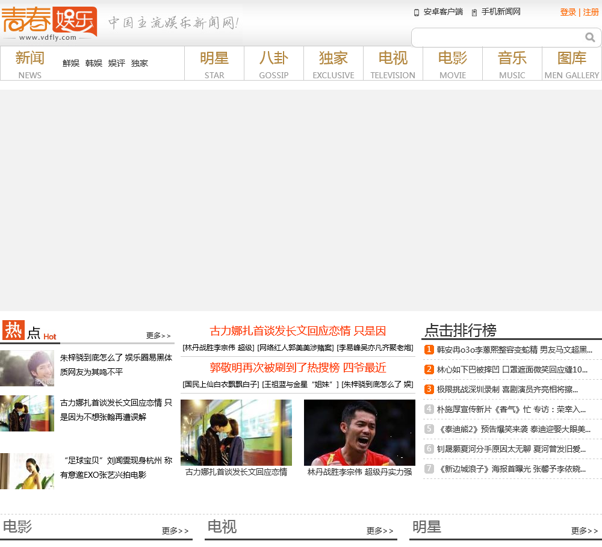This screenshot has height=547, width=602.
Task: Open the 八卦 GOSSIP tab
Action: (274, 64)
